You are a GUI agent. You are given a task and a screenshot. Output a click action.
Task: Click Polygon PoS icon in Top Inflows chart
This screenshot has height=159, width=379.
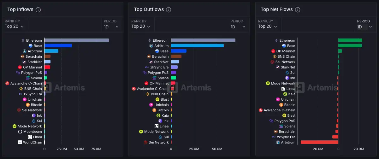coord(18,73)
